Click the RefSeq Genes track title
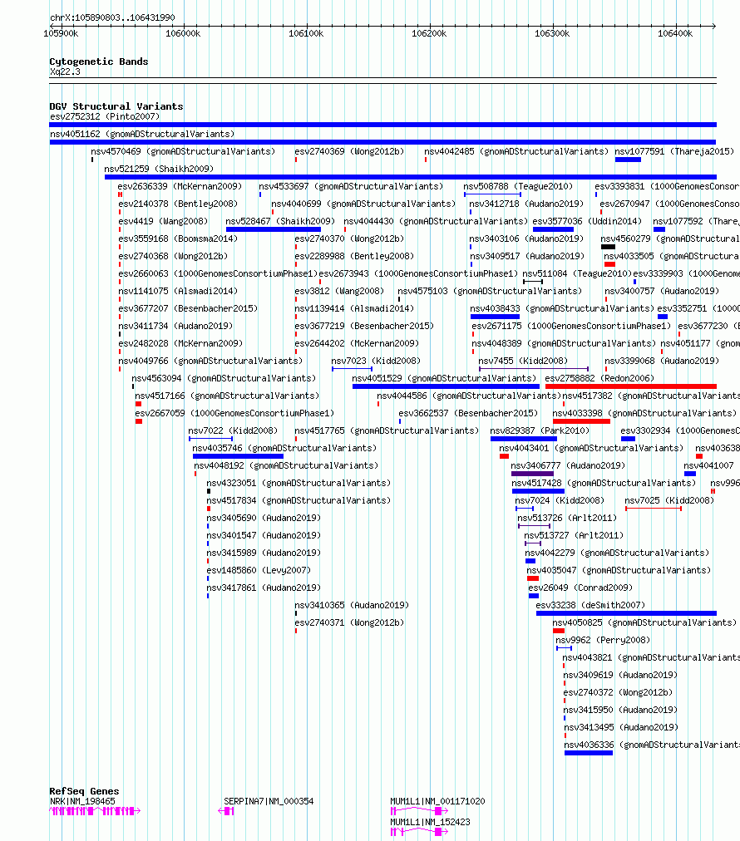The image size is (740, 841). click(x=84, y=791)
